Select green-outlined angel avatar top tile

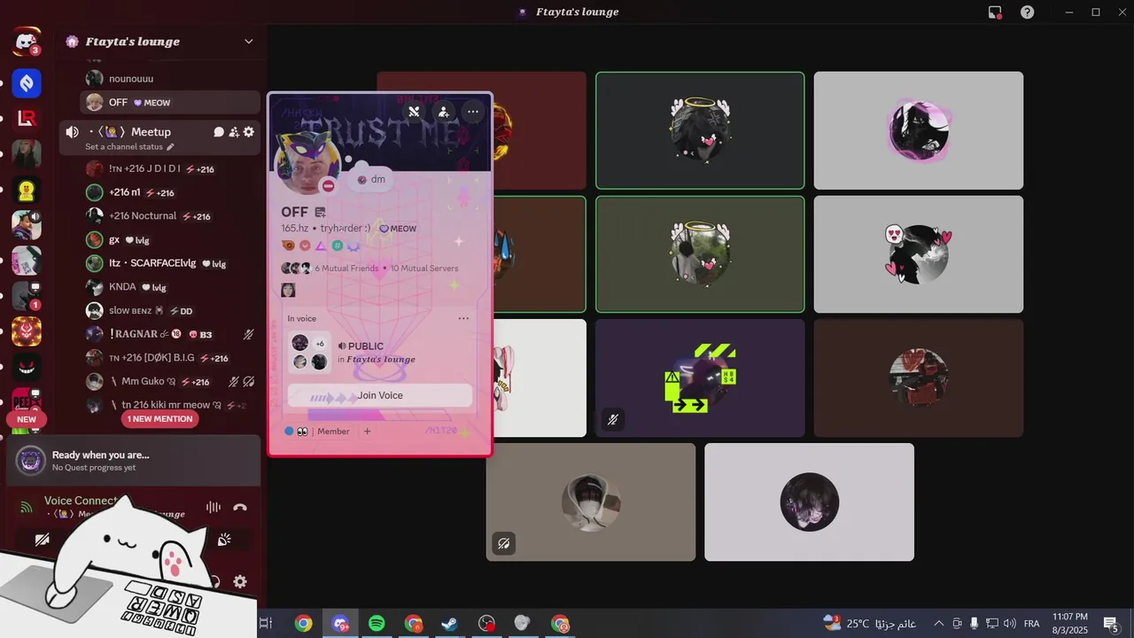coord(700,130)
